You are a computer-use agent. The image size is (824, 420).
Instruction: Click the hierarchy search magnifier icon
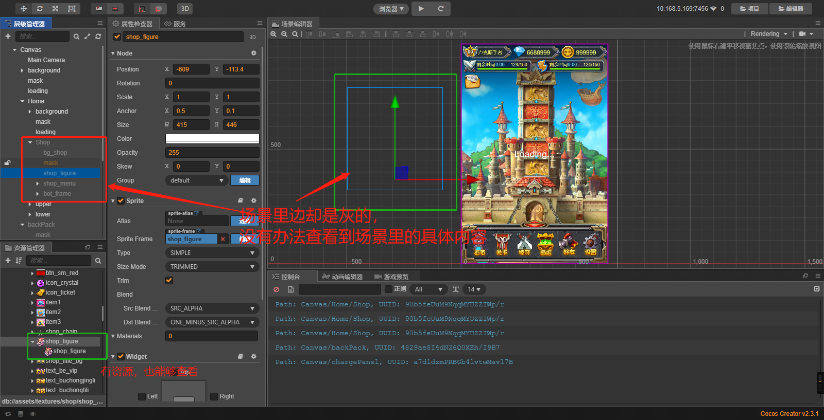(x=76, y=36)
